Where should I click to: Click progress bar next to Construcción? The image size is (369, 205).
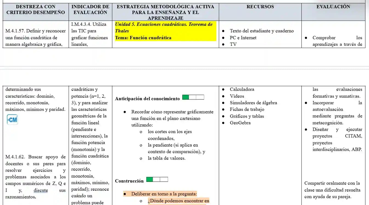click(x=157, y=179)
